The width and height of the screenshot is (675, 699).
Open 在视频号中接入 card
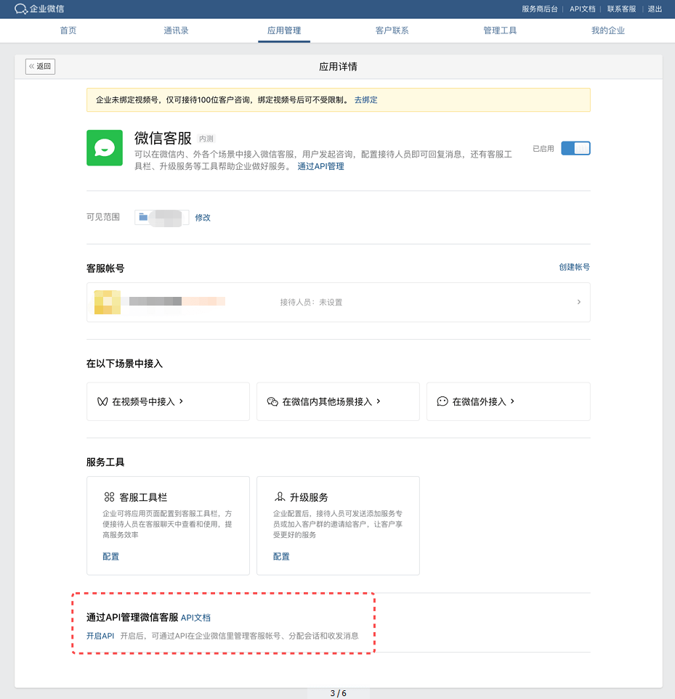pyautogui.click(x=168, y=401)
